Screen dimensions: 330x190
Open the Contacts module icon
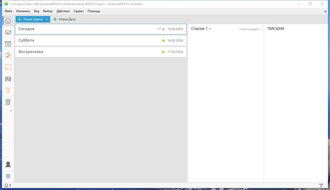click(x=8, y=79)
